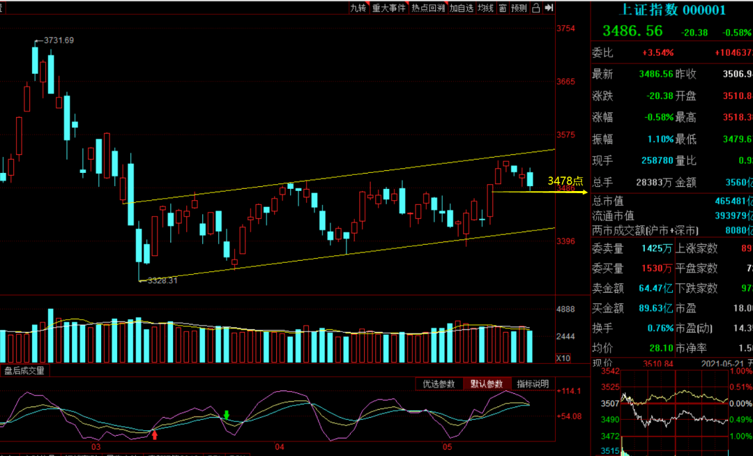The height and width of the screenshot is (456, 753).
Task: Enable 九转 indicator on chart
Action: (x=358, y=8)
